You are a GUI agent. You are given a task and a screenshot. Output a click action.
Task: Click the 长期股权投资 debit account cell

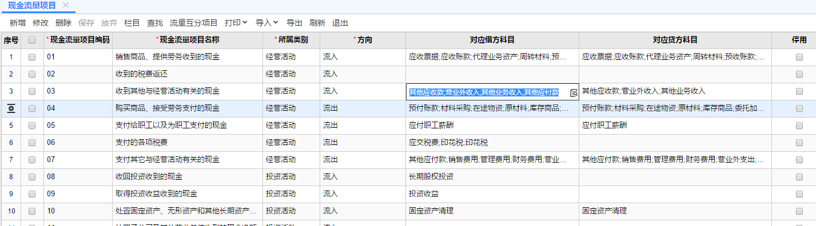click(492, 177)
